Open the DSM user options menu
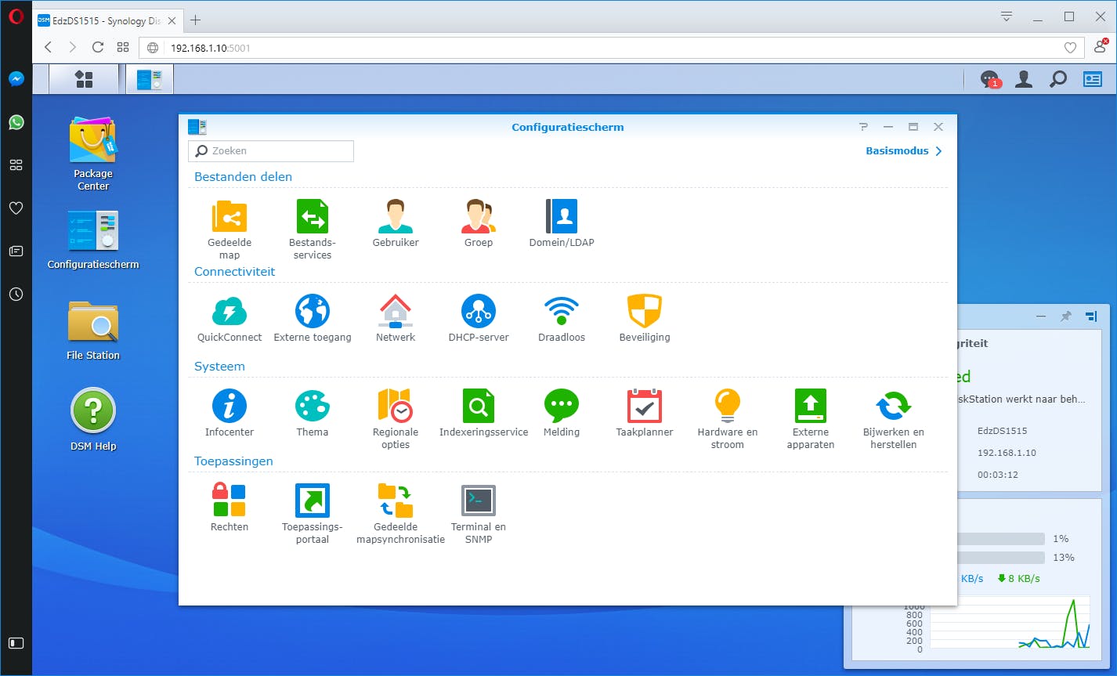 coord(1024,79)
